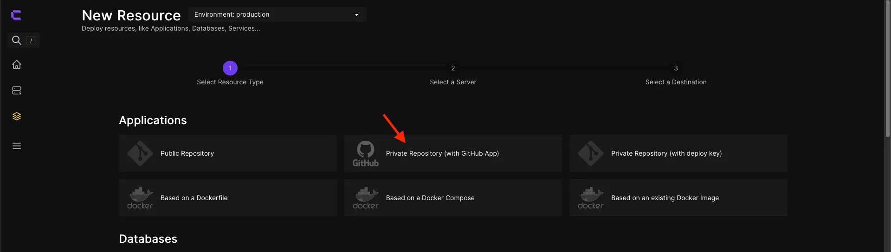Click the git icon for Public Repository
The height and width of the screenshot is (252, 891).
140,153
